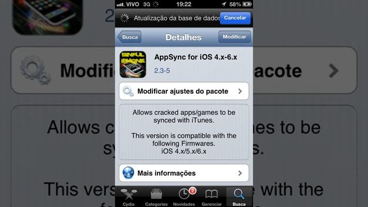The image size is (368, 207).
Task: Switch to the Categorias tab
Action: (156, 197)
